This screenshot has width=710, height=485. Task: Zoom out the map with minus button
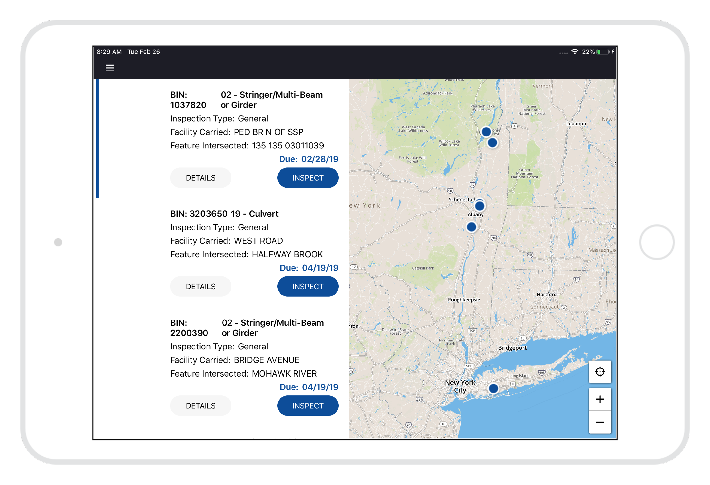pyautogui.click(x=599, y=422)
